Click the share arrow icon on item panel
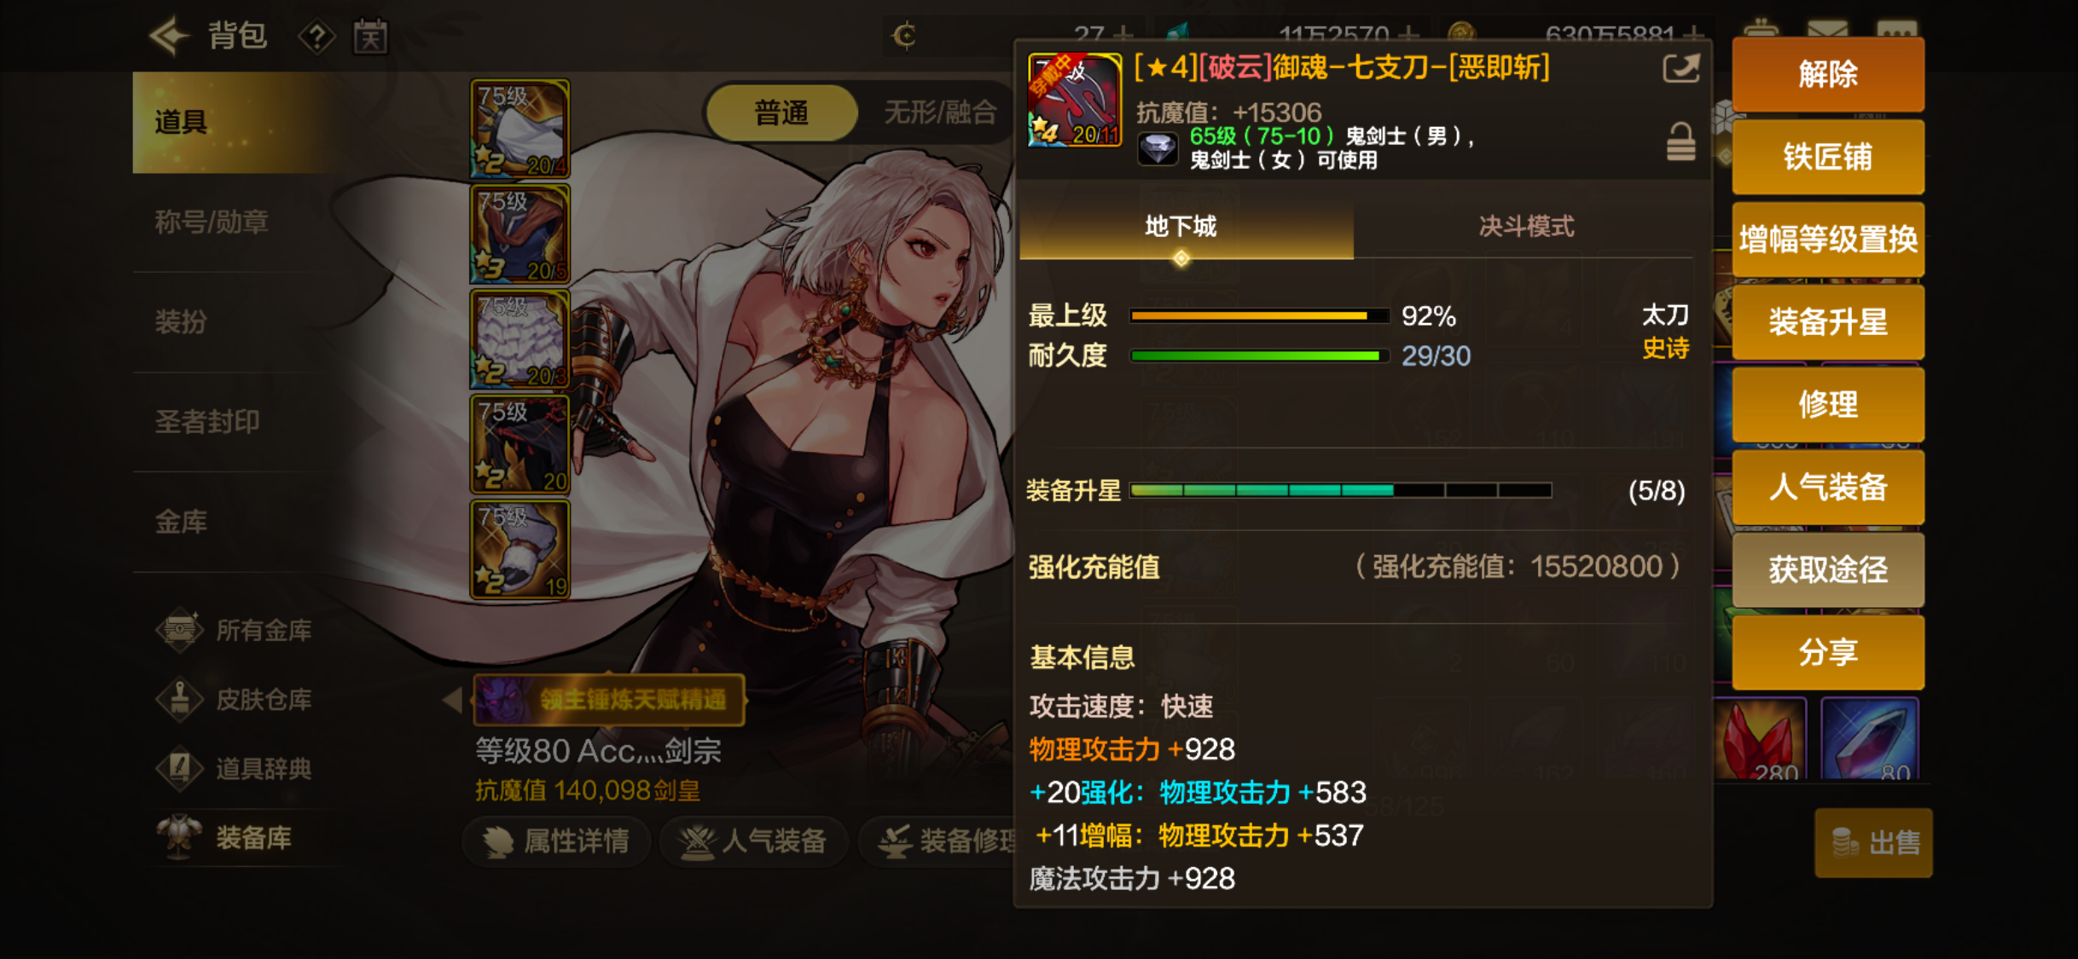Screen dimensions: 2078x959 coord(1680,68)
